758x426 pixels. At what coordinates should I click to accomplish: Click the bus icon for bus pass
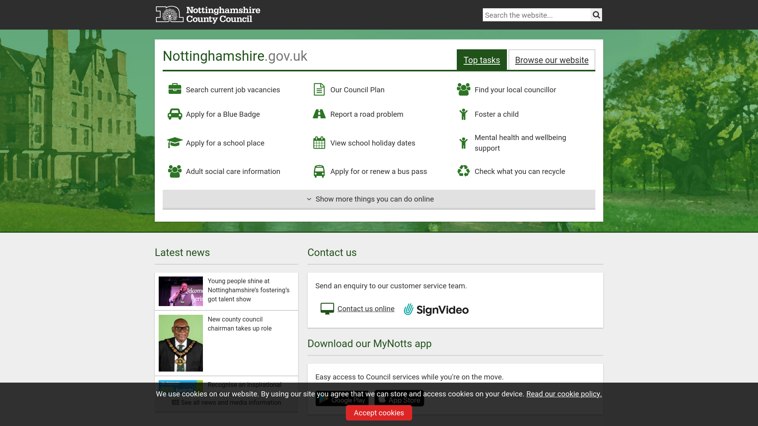319,171
